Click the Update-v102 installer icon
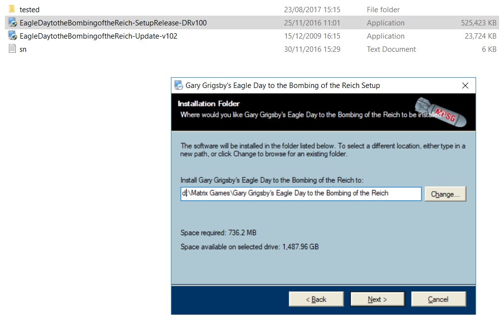Screen dimensions: 504x324 [x=13, y=36]
